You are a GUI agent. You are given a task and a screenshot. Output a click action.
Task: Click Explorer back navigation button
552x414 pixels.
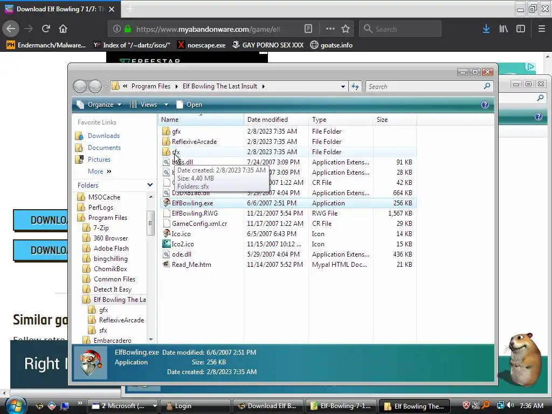80,86
